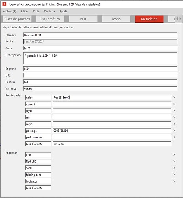
Task: Click the Etiqueta field showing LED
Action: coord(100,69)
